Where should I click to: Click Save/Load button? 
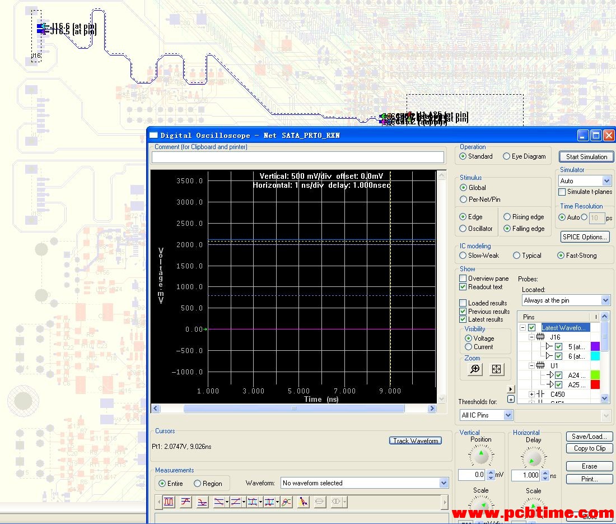[589, 437]
